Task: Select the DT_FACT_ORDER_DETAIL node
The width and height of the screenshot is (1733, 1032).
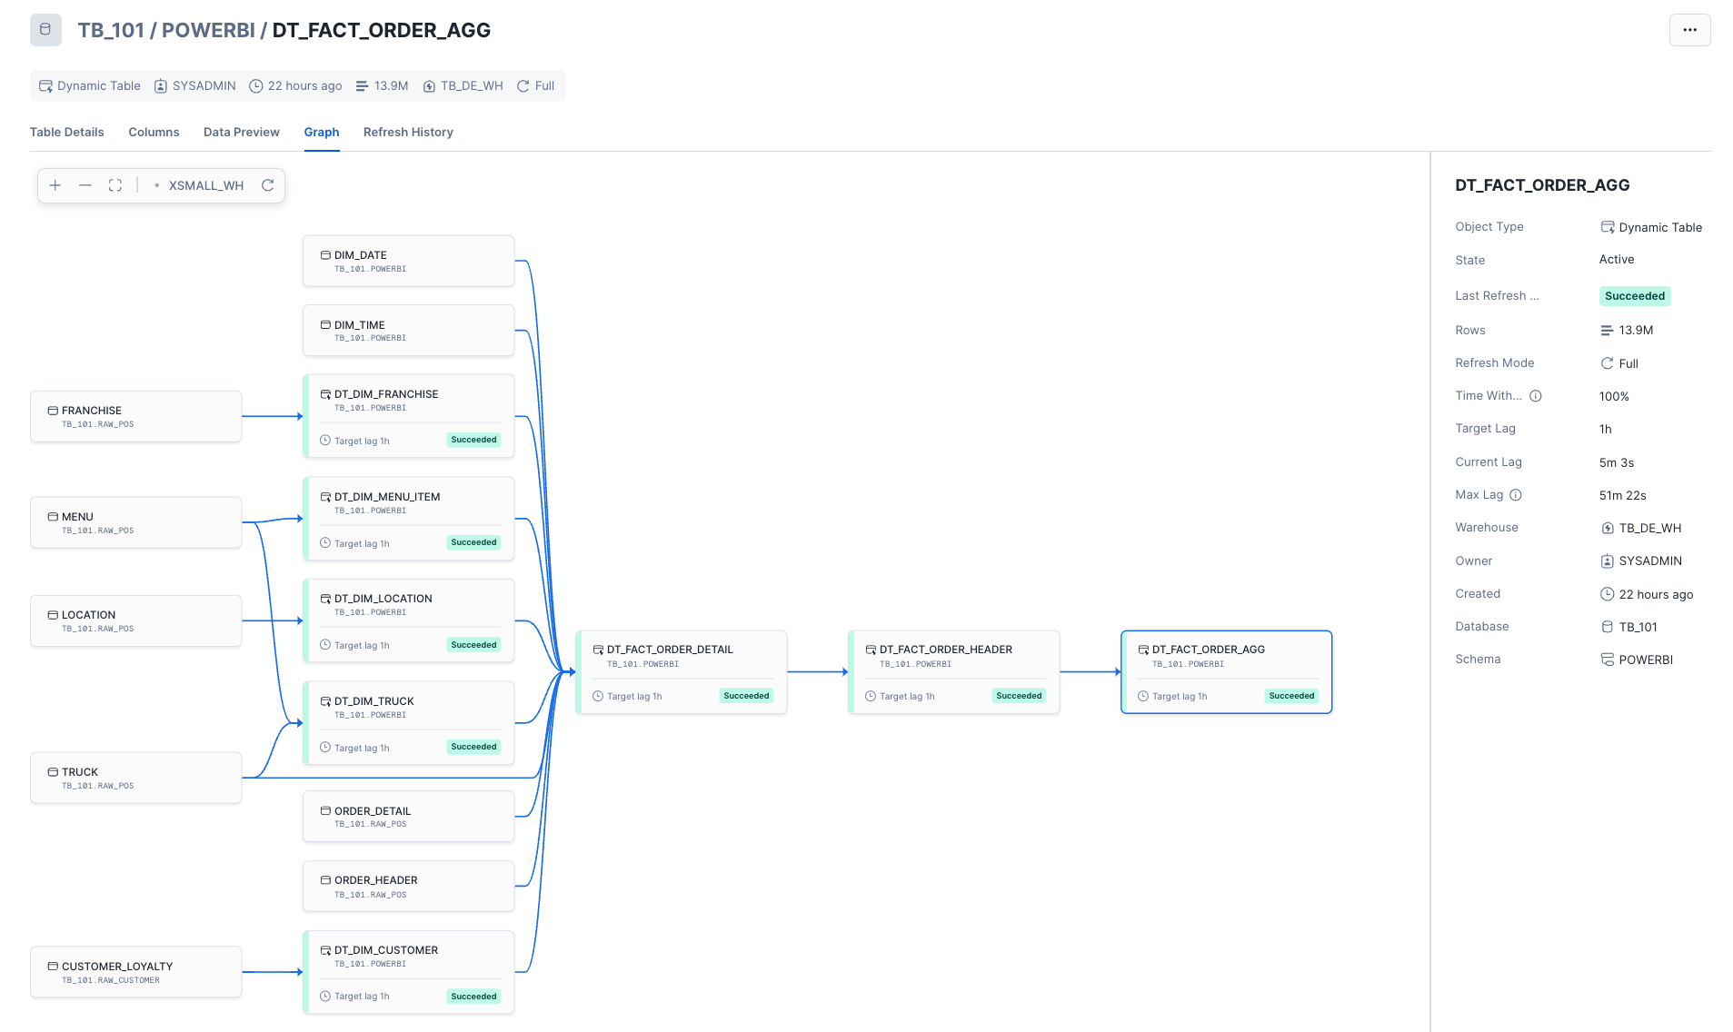Action: pyautogui.click(x=681, y=671)
